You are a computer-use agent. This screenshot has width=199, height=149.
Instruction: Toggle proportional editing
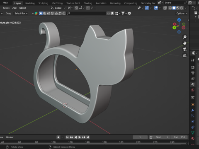(88, 8)
